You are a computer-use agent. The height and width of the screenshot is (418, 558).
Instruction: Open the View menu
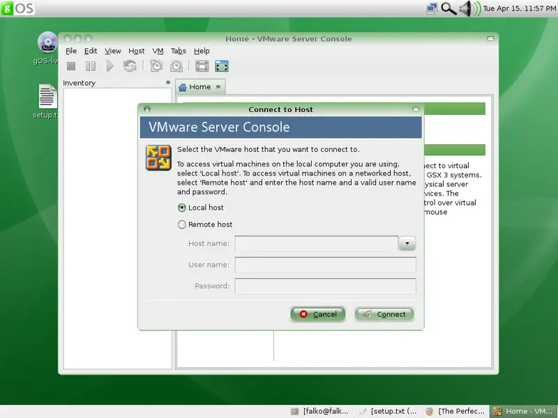pyautogui.click(x=113, y=51)
